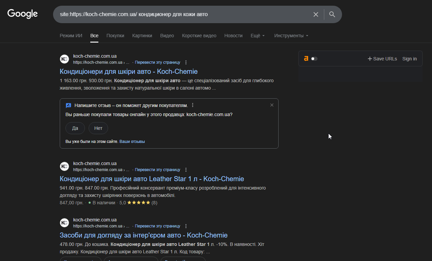Click into the search query field
432x261 pixels.
tap(181, 14)
